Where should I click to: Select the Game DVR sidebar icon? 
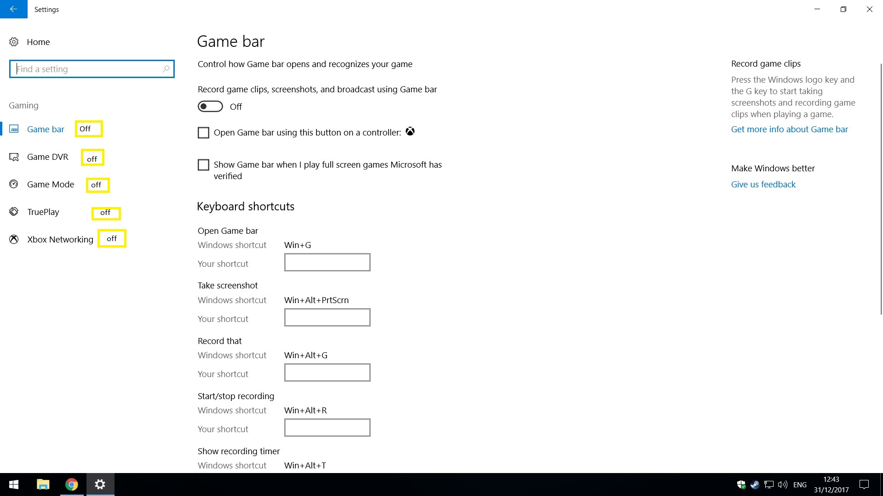[14, 157]
